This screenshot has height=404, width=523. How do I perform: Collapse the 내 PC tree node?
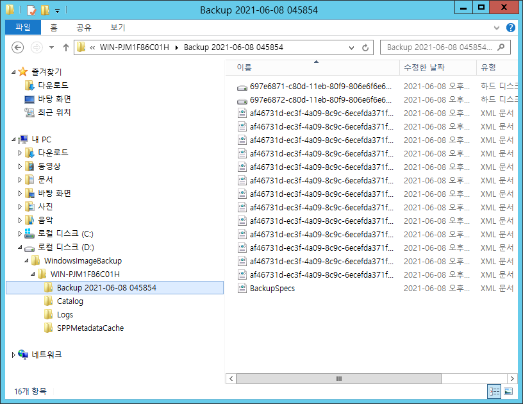[x=13, y=139]
